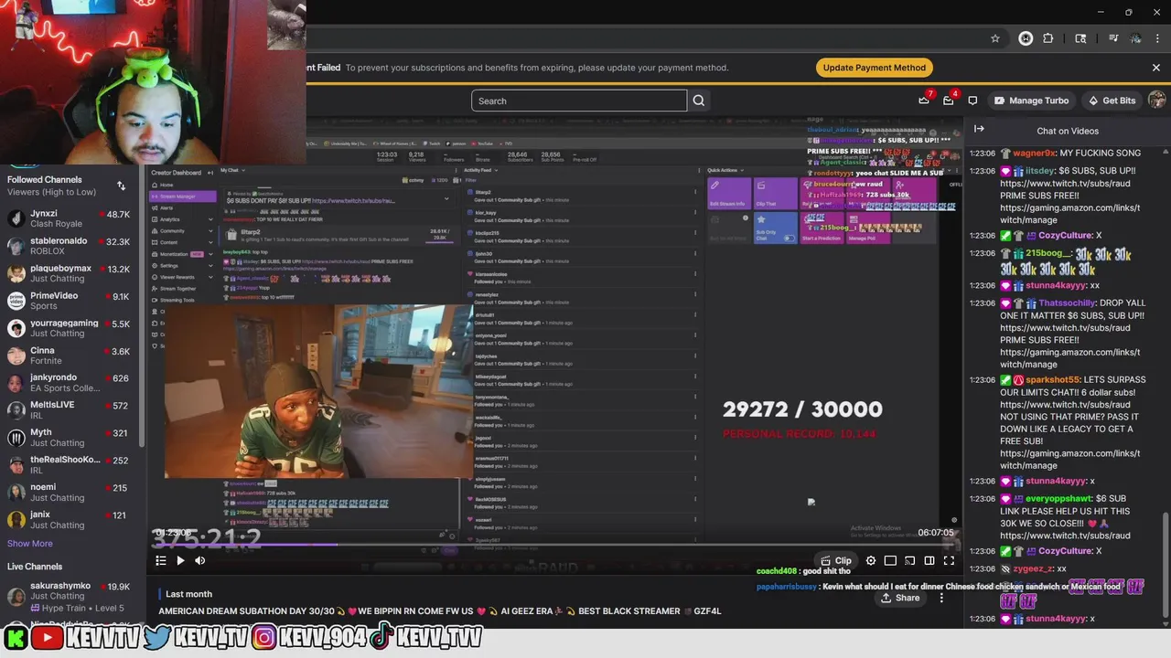This screenshot has width=1171, height=658.
Task: Click the Chat on Videos header
Action: pyautogui.click(x=1068, y=131)
